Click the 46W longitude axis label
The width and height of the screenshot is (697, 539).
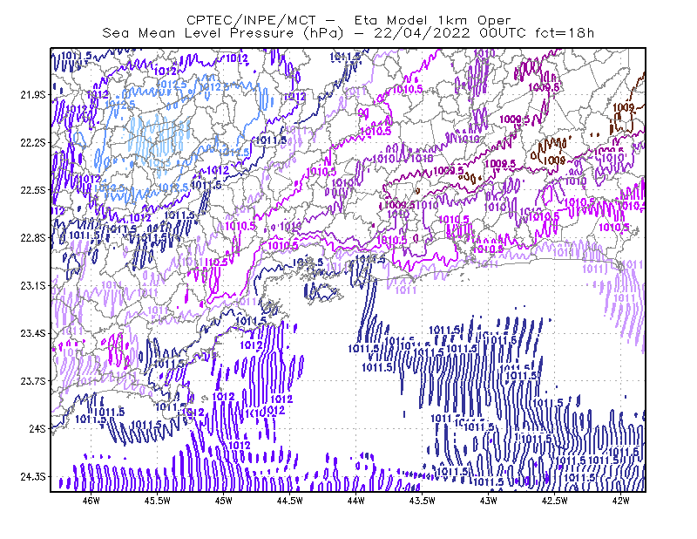tap(91, 501)
